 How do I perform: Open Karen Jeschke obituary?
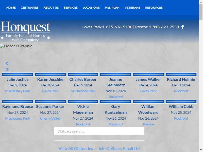point(50,80)
